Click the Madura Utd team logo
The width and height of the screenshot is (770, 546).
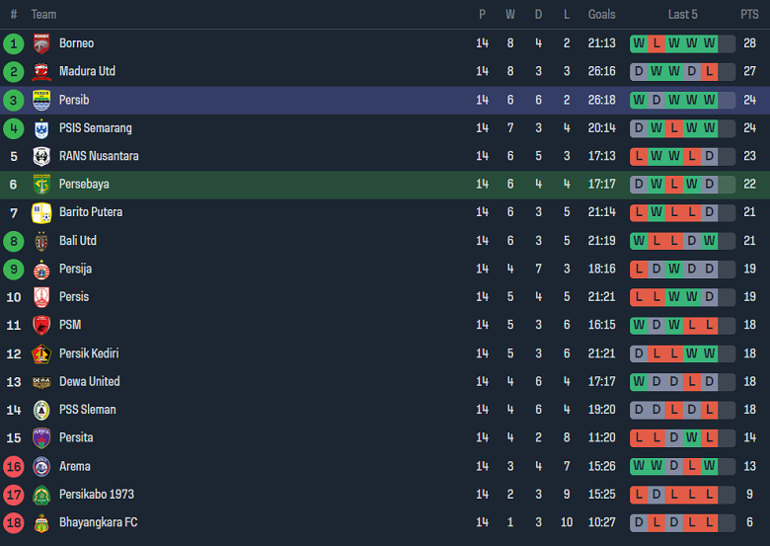[x=41, y=71]
